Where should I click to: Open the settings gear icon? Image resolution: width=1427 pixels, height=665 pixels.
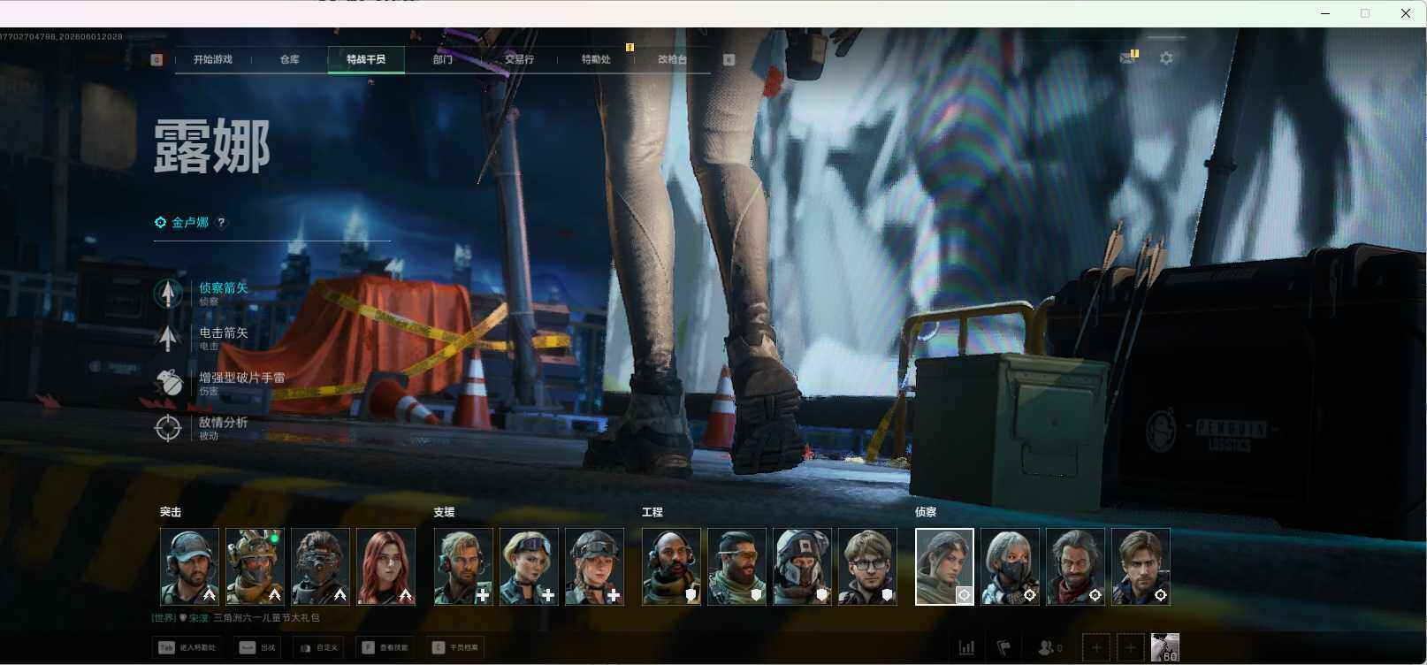(1166, 58)
